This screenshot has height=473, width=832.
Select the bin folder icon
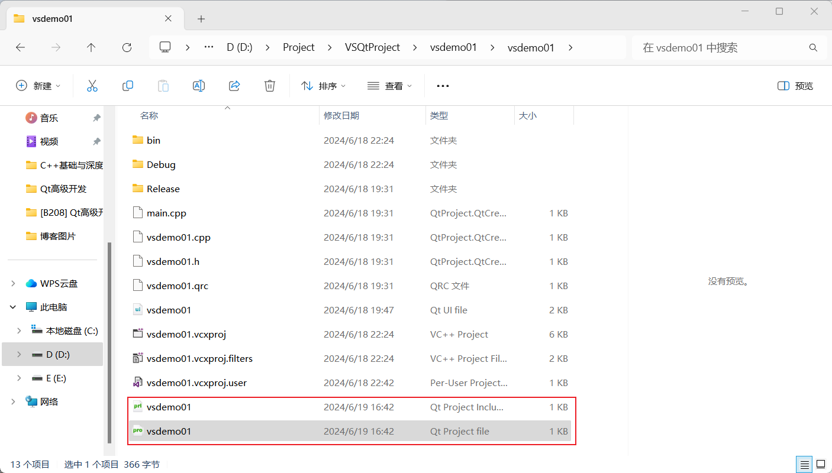coord(138,140)
